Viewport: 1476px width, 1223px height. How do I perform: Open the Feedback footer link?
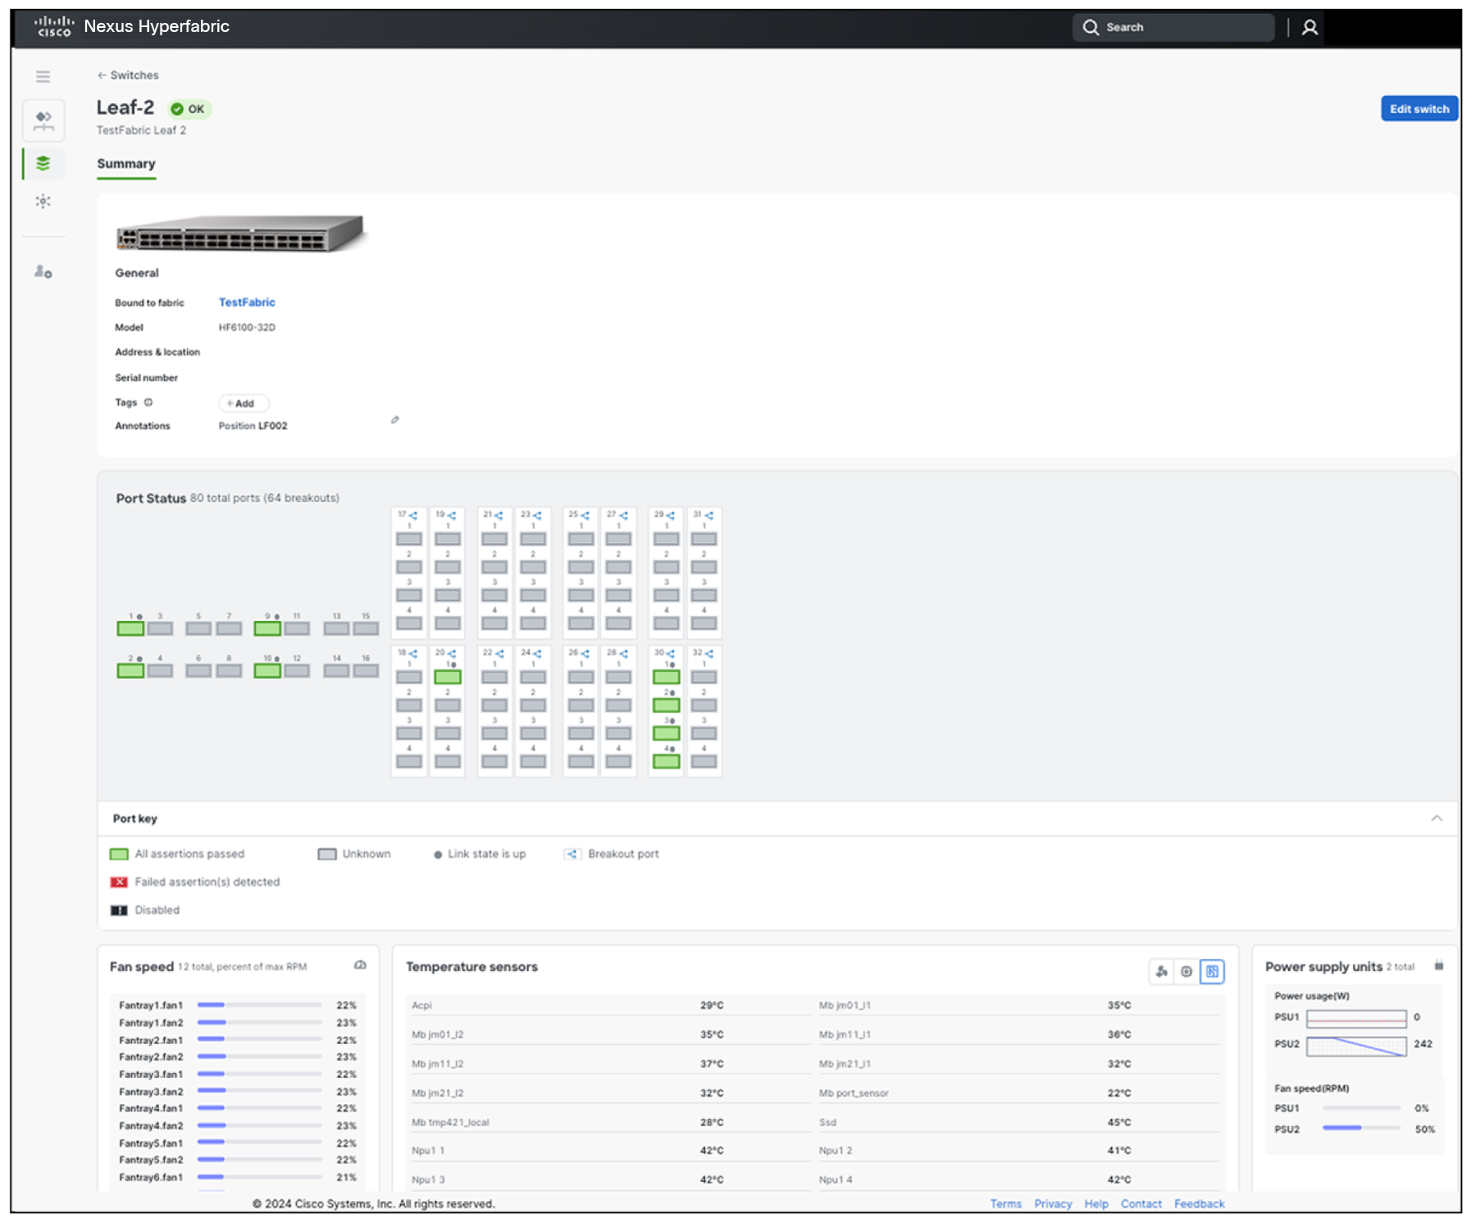pos(1199,1203)
